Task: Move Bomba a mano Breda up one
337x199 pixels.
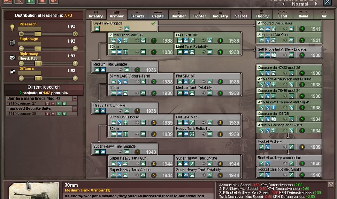Action: click(59, 104)
